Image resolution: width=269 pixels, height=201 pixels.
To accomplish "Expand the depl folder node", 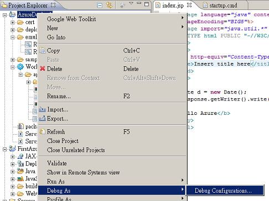I will tap(13, 30).
